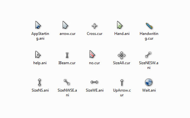This screenshot has width=190, height=118.
Task: Click the SizeNESW.ani diagonal resize icon
Action: [x=148, y=55]
